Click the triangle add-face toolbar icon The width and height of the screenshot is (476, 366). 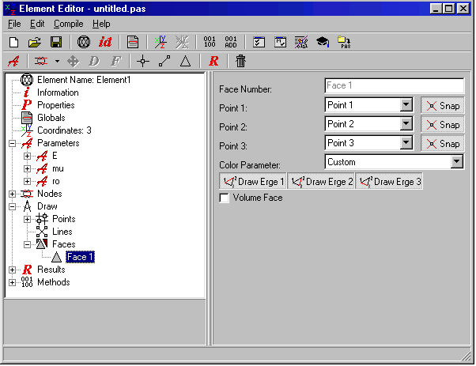[x=185, y=61]
